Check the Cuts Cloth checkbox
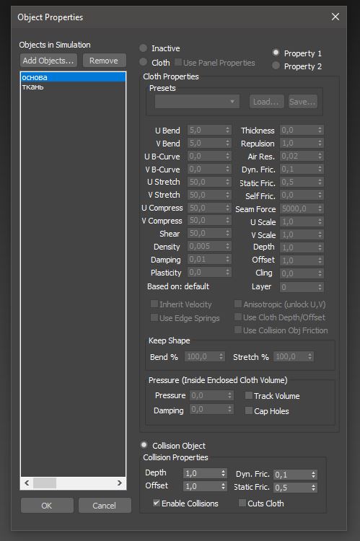 242,503
